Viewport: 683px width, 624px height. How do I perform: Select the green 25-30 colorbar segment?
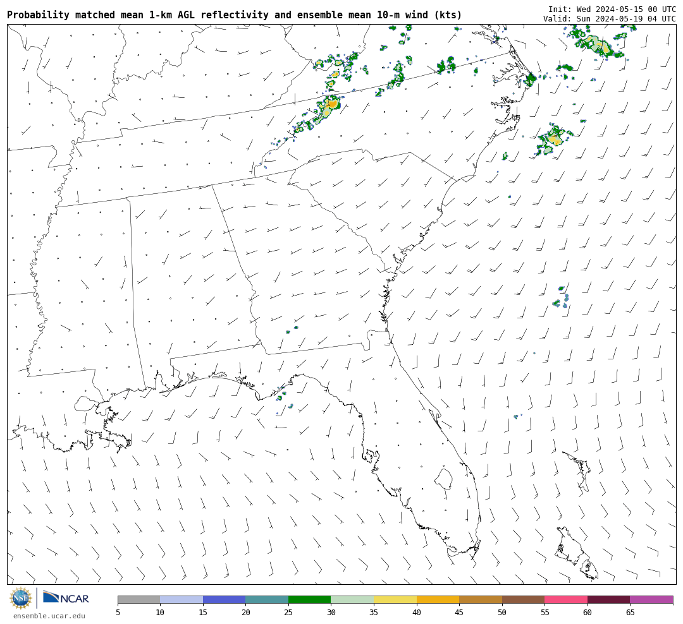310,600
